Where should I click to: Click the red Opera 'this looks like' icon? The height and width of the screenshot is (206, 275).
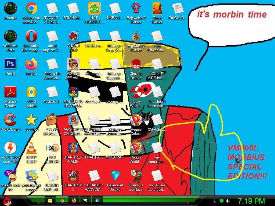pyautogui.click(x=31, y=36)
